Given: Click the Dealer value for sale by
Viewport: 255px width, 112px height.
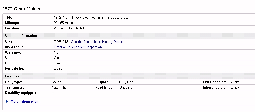Looking at the screenshot, I should (x=59, y=68).
